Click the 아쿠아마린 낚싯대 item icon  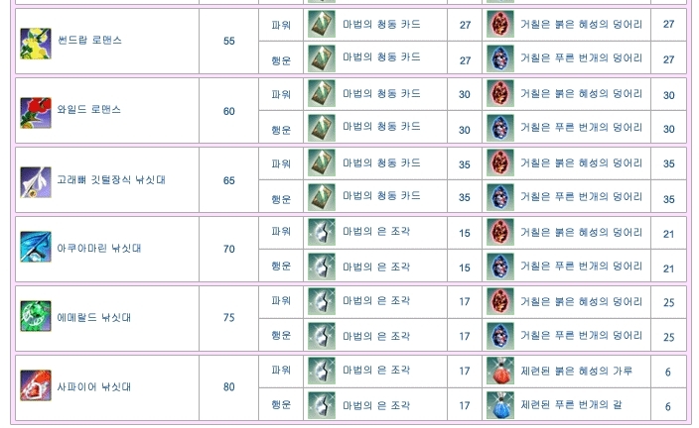[36, 248]
